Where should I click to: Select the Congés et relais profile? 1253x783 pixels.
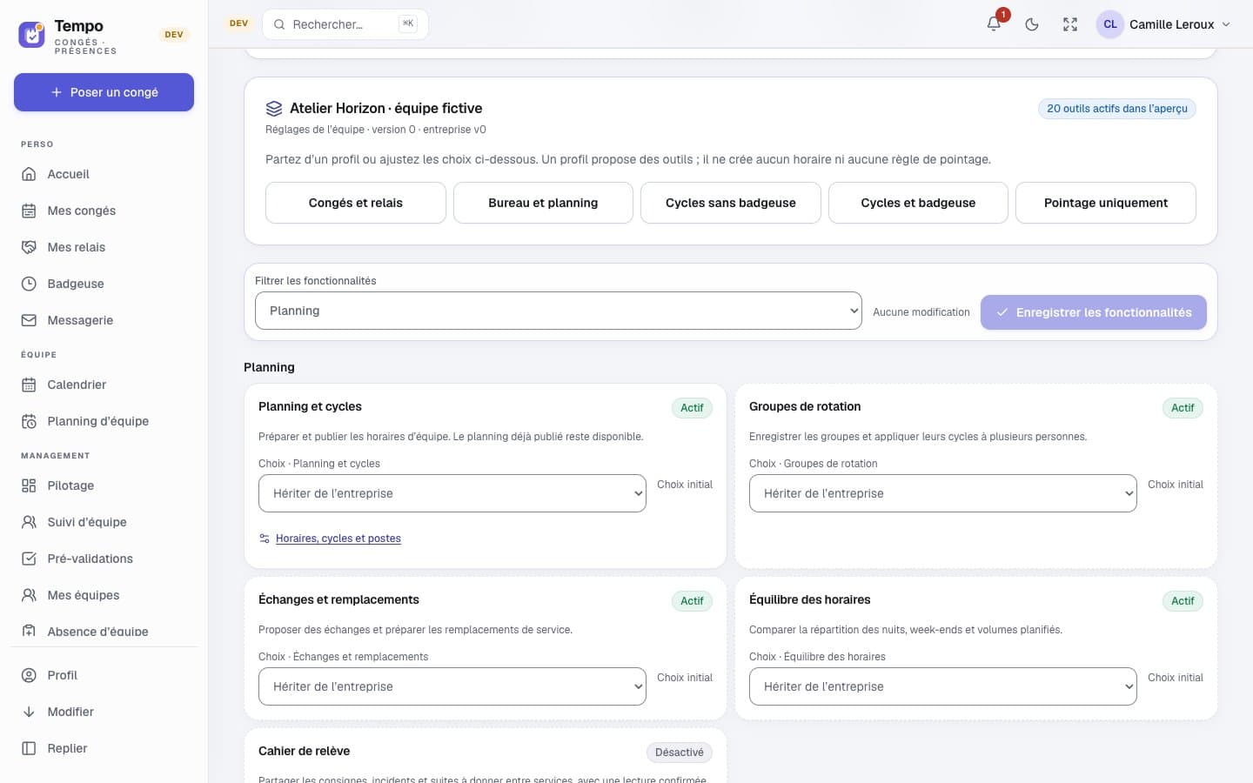pyautogui.click(x=356, y=203)
